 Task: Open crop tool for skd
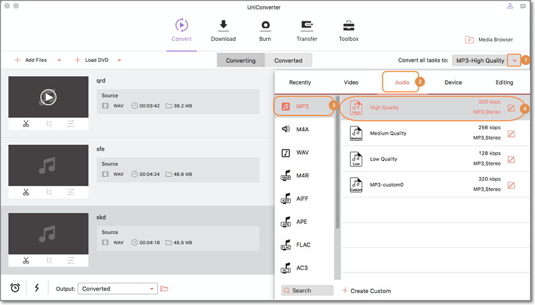pos(49,261)
